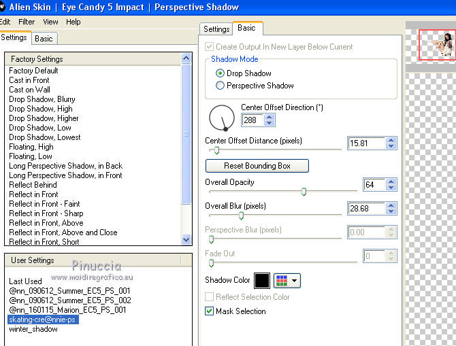The width and height of the screenshot is (456, 346).
Task: Select Reflect in Front - Faint preset
Action: [44, 204]
